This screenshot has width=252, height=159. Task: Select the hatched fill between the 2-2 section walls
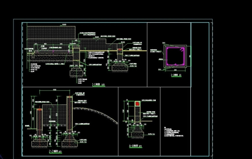(x=55, y=115)
